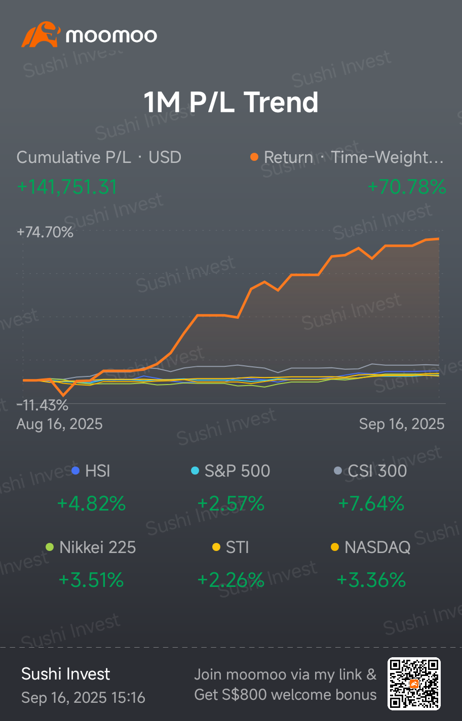Click the gray CSI 300 legend dot
462x721 pixels.
coord(338,471)
